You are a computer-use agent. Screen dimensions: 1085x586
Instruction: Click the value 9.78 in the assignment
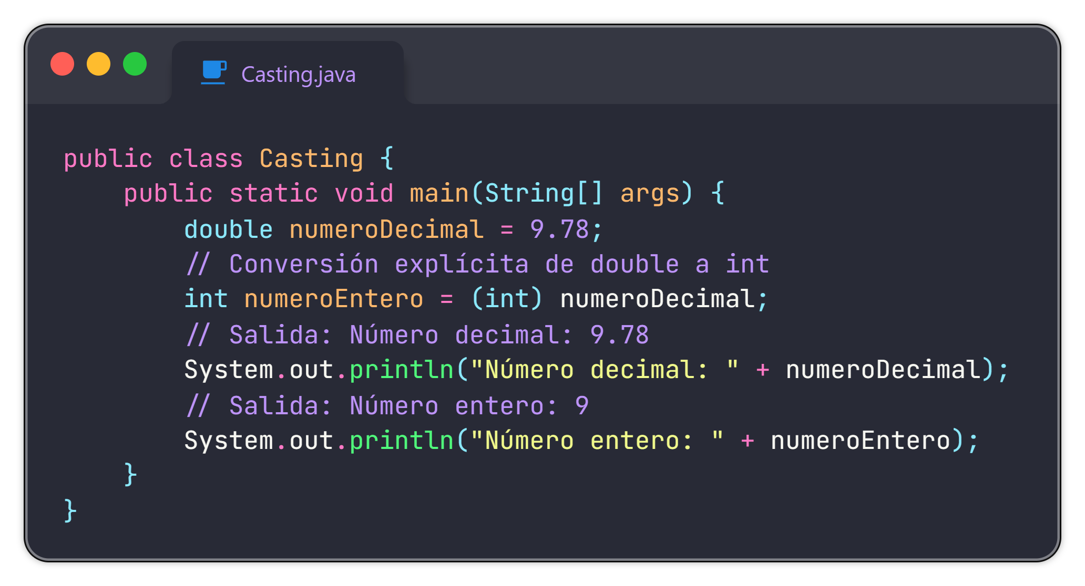[x=559, y=229]
